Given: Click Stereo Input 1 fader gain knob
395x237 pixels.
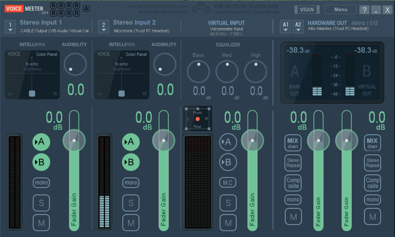Looking at the screenshot, I should pos(74,141).
